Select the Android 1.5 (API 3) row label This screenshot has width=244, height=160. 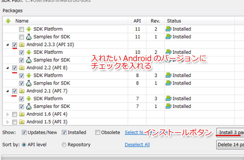tap(47, 122)
